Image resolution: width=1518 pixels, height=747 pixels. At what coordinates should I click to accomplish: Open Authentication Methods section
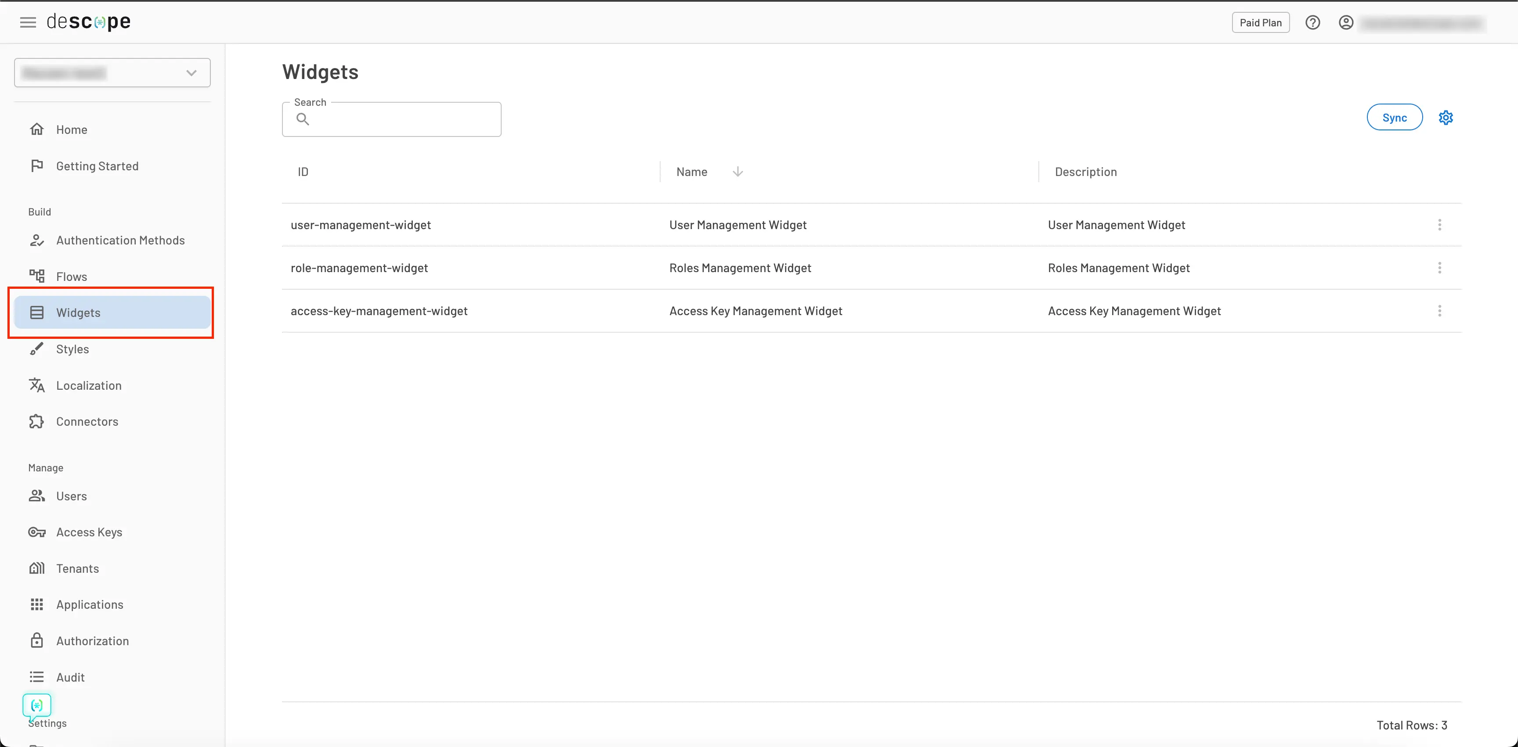pyautogui.click(x=120, y=240)
